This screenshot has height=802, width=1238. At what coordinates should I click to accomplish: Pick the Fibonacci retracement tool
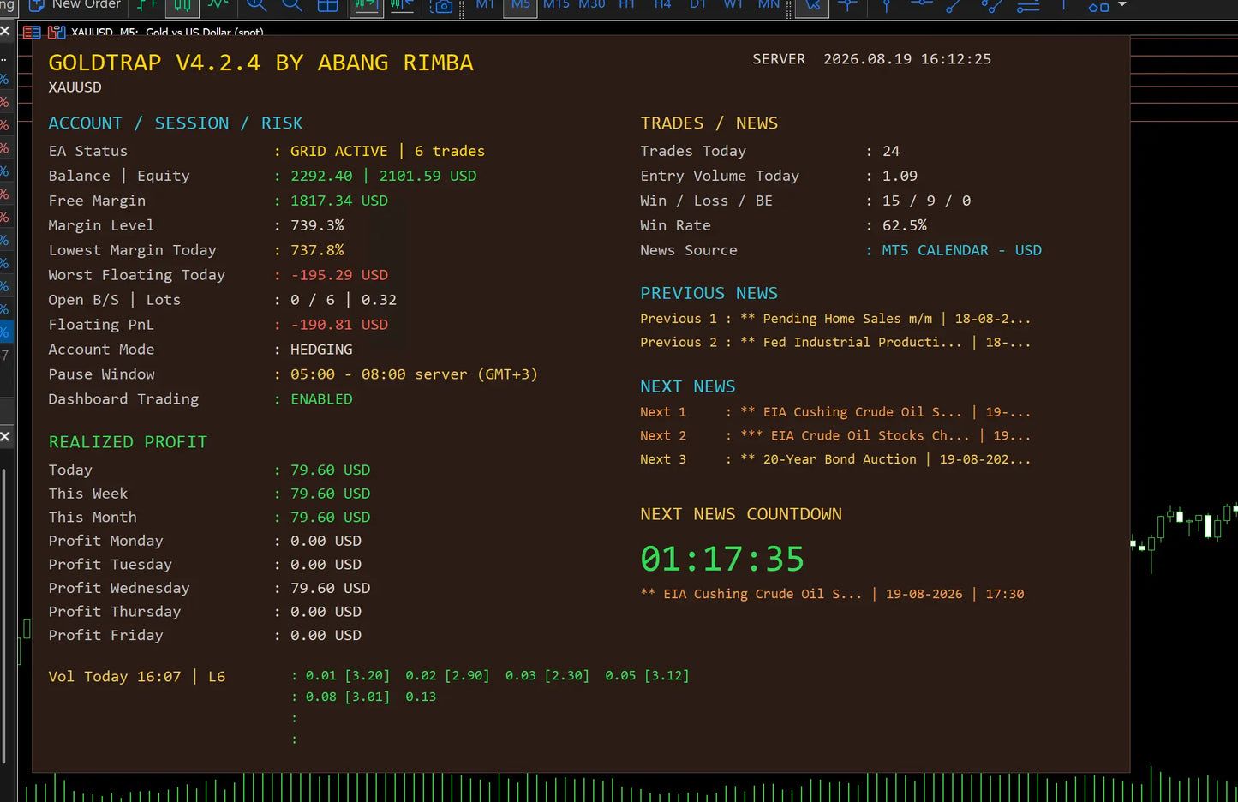tap(1027, 6)
